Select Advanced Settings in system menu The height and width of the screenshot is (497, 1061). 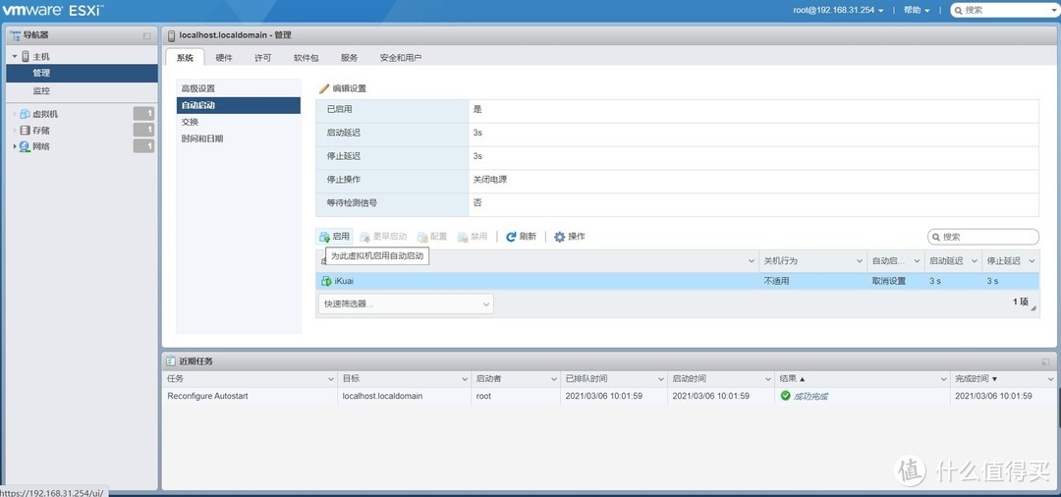coord(238,88)
